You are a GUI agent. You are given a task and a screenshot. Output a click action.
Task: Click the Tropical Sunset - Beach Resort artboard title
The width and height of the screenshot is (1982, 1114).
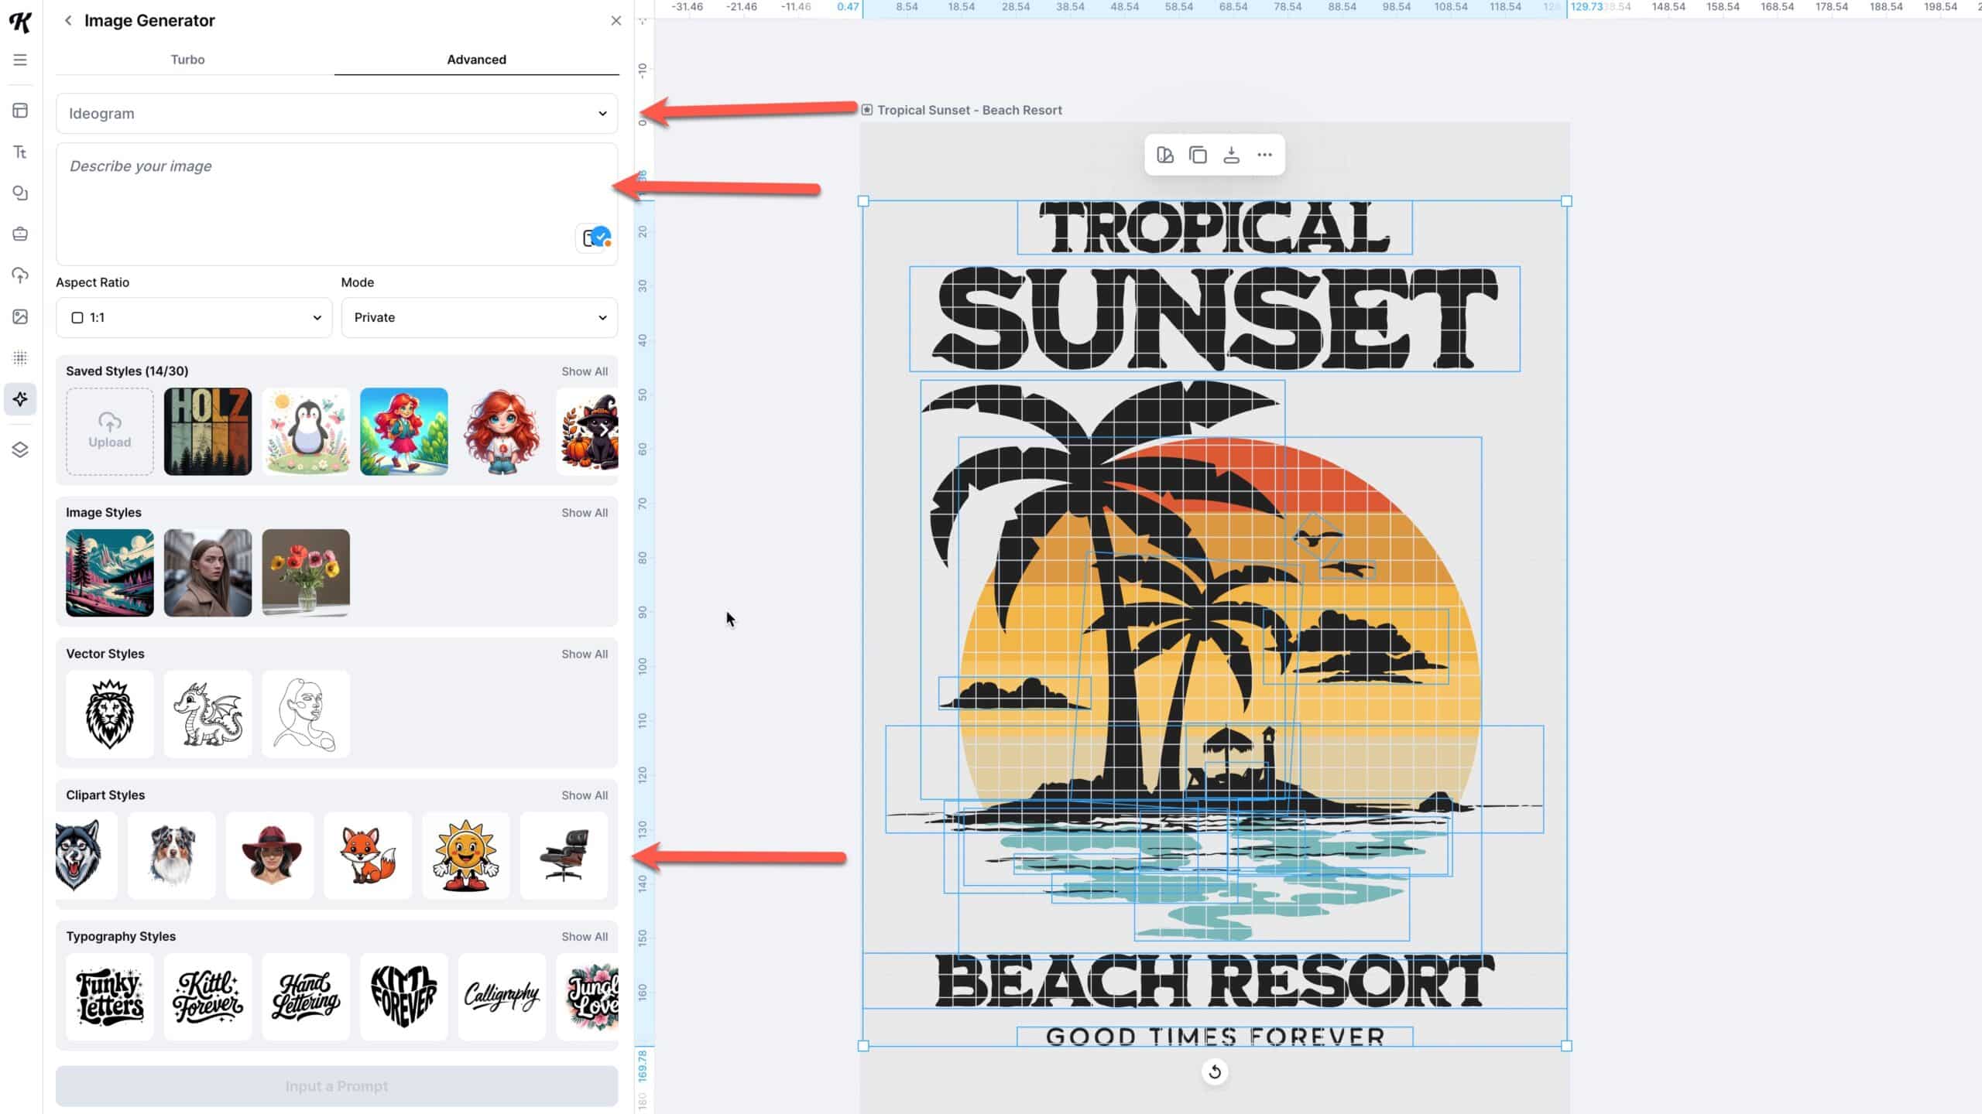(x=969, y=110)
